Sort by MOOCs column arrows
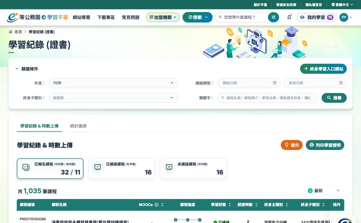 [162, 204]
